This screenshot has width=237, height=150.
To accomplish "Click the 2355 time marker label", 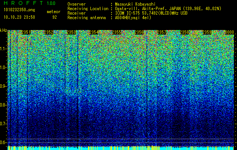I will 116,32.
